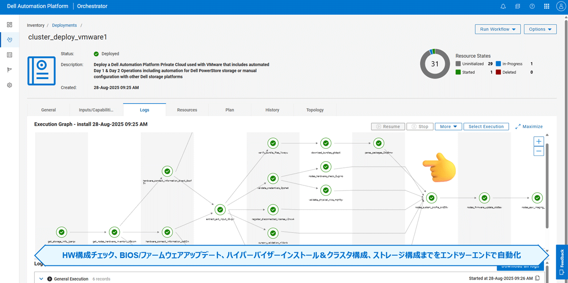Zoom out the execution graph with minus
The height and width of the screenshot is (283, 568).
[x=539, y=151]
